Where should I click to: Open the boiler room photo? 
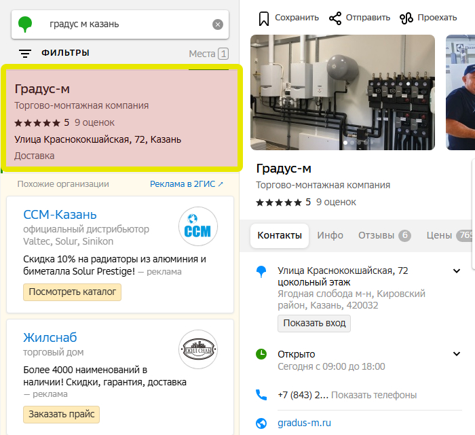(x=343, y=92)
